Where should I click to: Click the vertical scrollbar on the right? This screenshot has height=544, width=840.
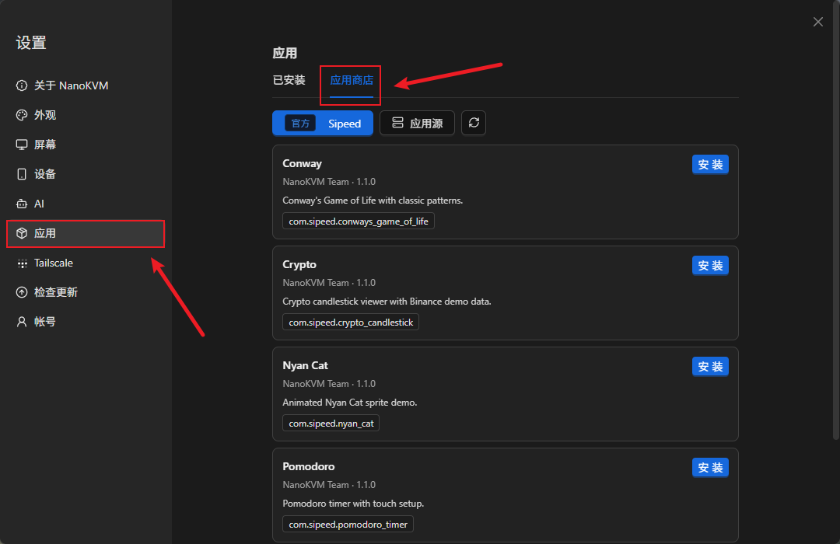(836, 220)
